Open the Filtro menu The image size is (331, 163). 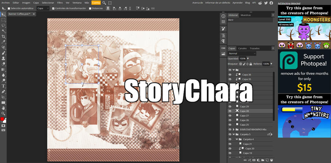pos(60,3)
